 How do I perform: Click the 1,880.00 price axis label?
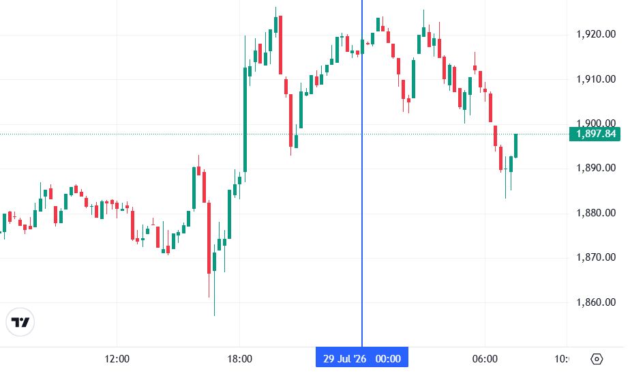596,213
